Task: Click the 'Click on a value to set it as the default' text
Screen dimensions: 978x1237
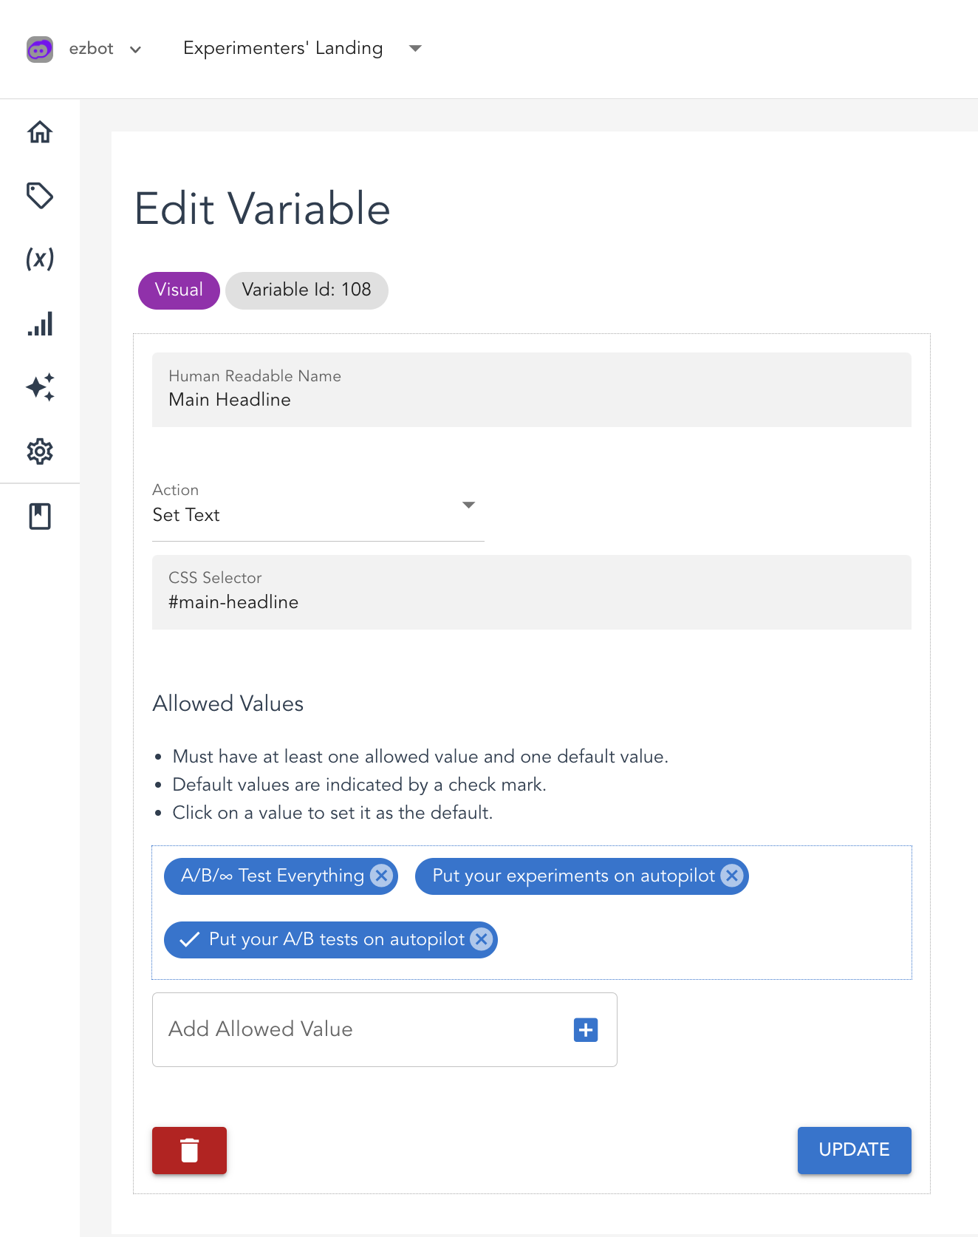Action: [x=332, y=813]
